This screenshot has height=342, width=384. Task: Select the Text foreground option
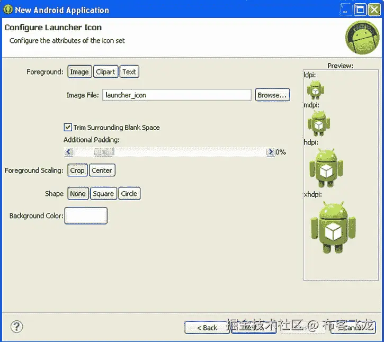[x=129, y=71]
